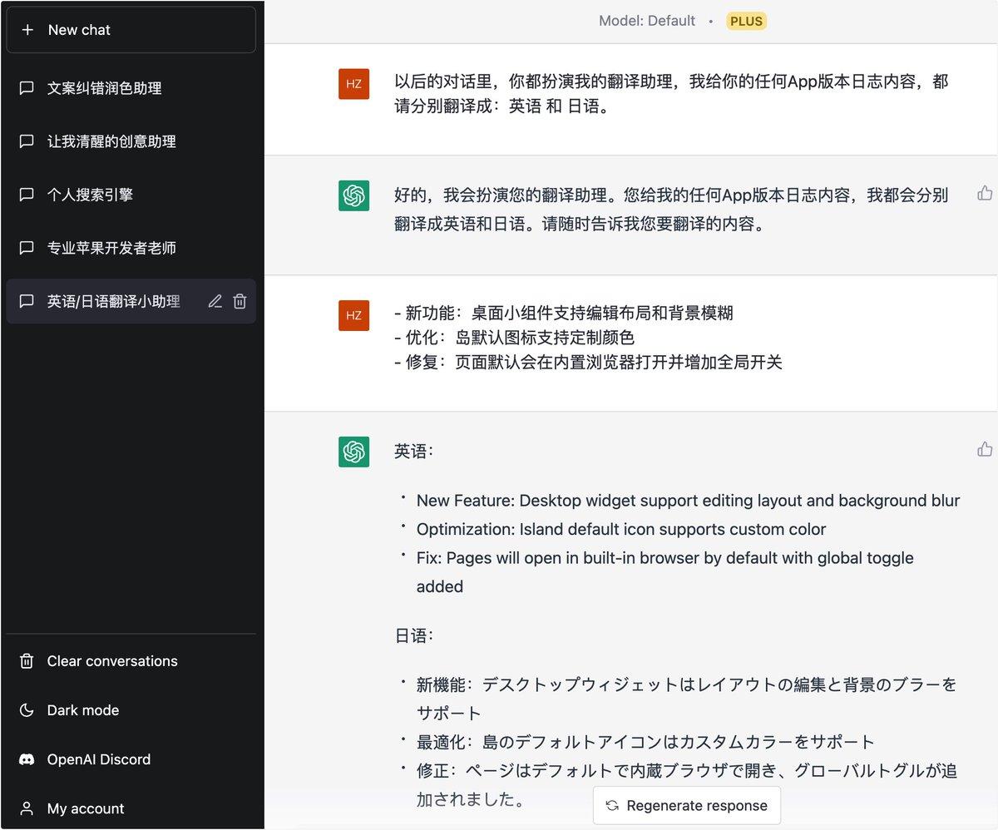Click the yellow PLUS badge
This screenshot has height=830, width=998.
[746, 22]
